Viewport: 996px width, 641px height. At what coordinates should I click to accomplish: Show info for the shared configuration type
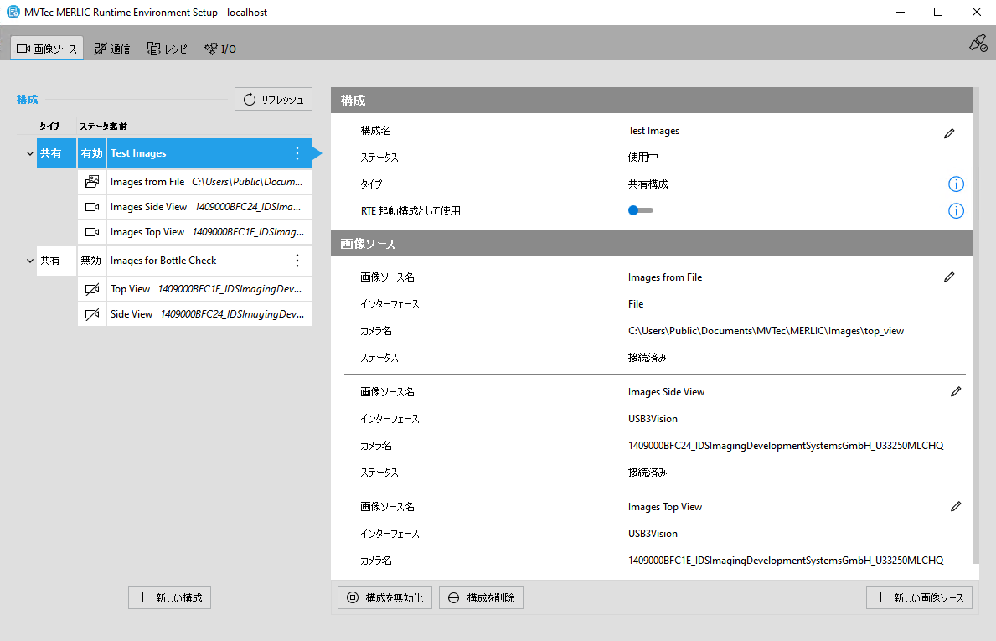click(956, 184)
